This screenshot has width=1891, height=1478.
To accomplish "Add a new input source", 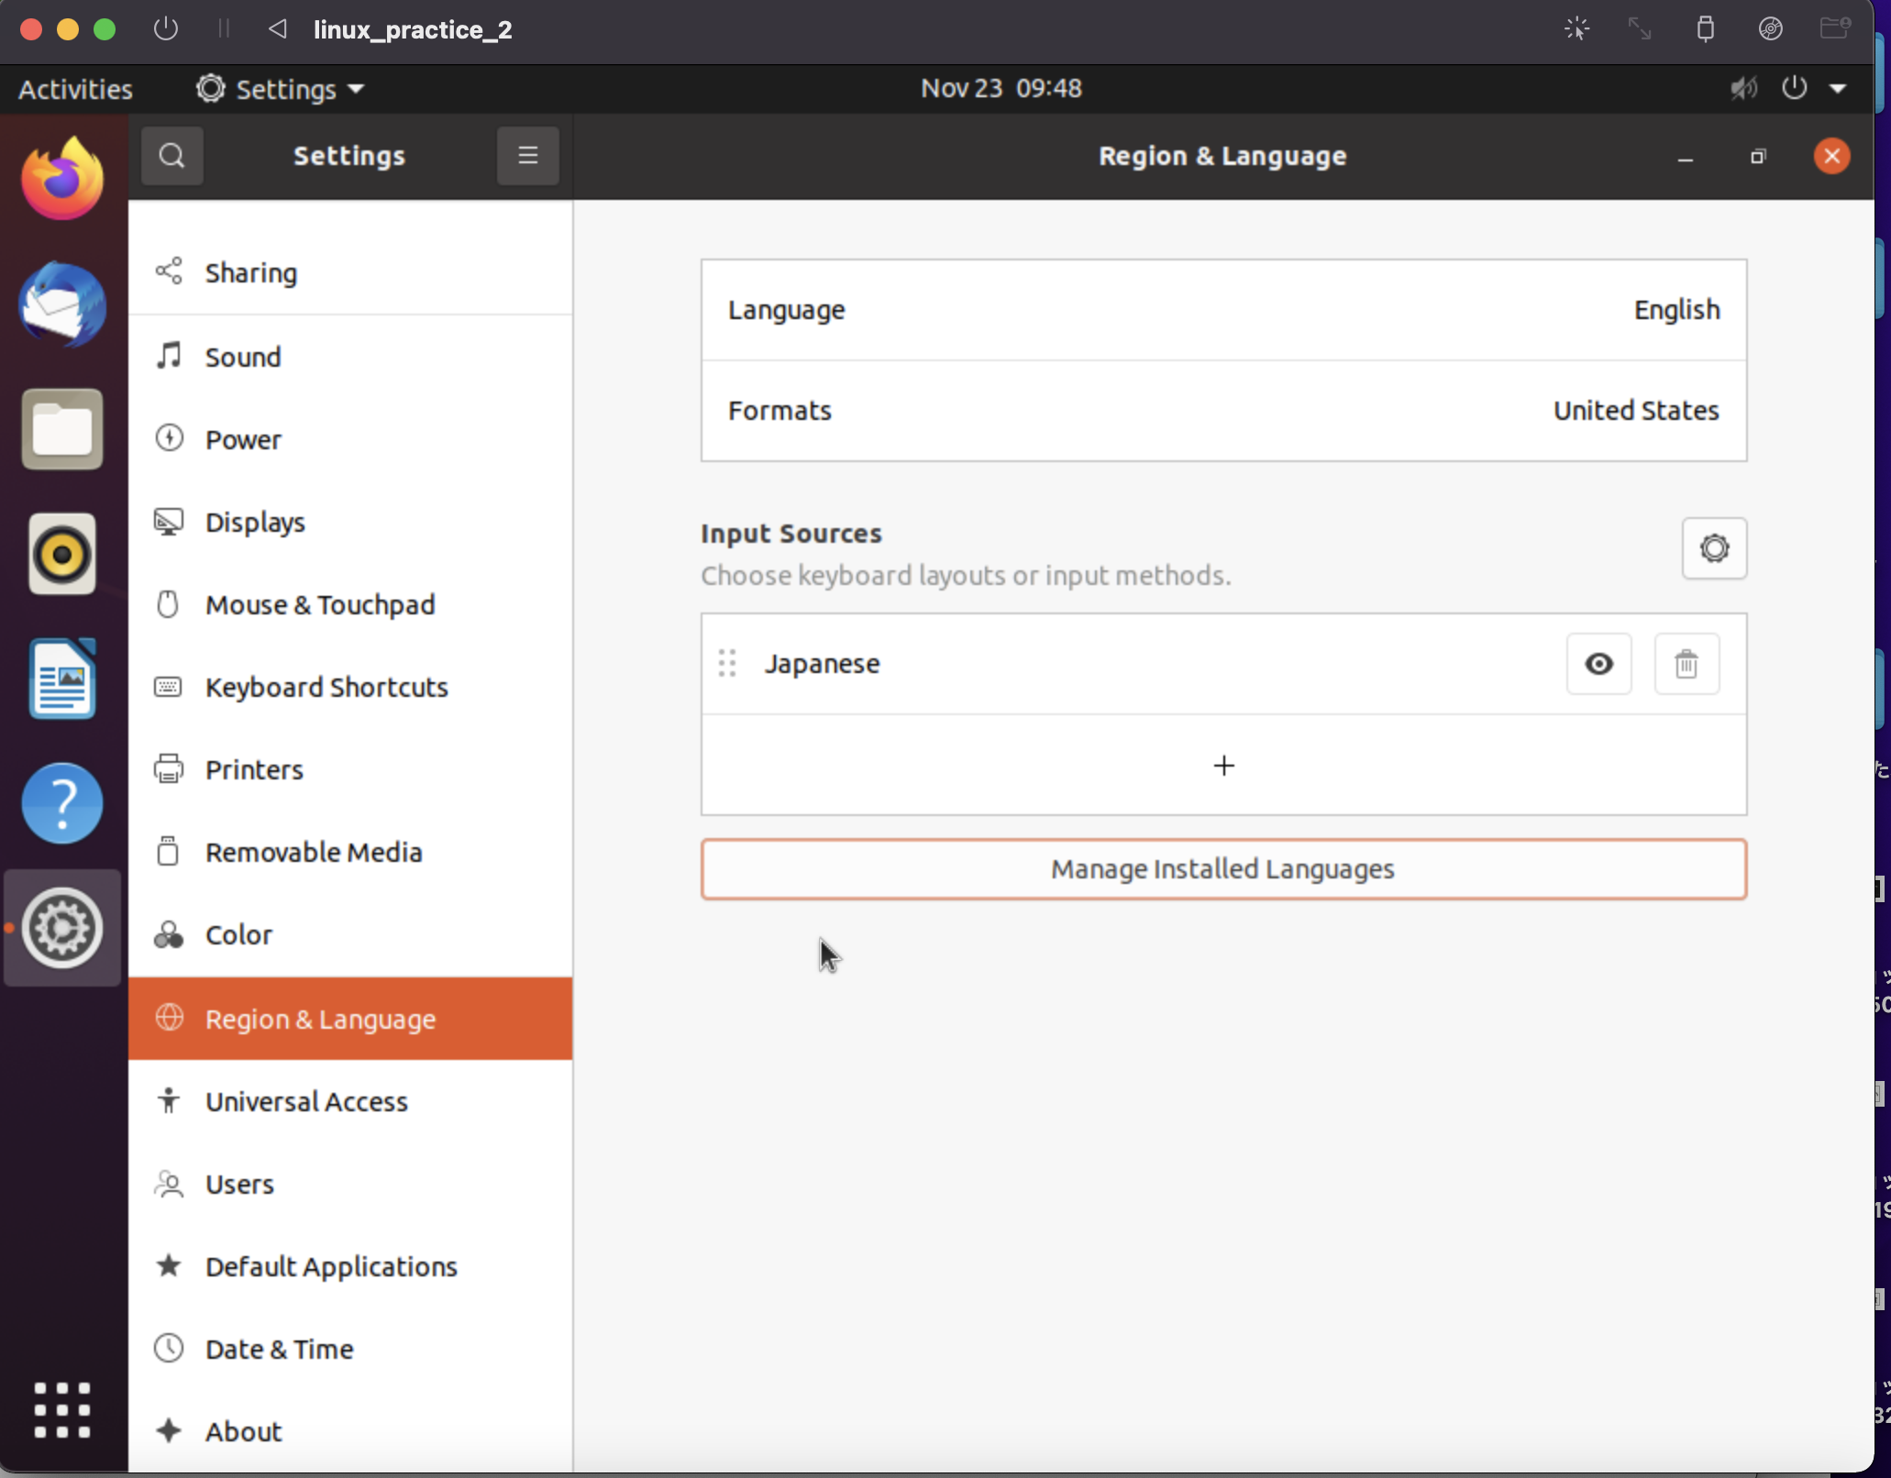I will tap(1223, 765).
